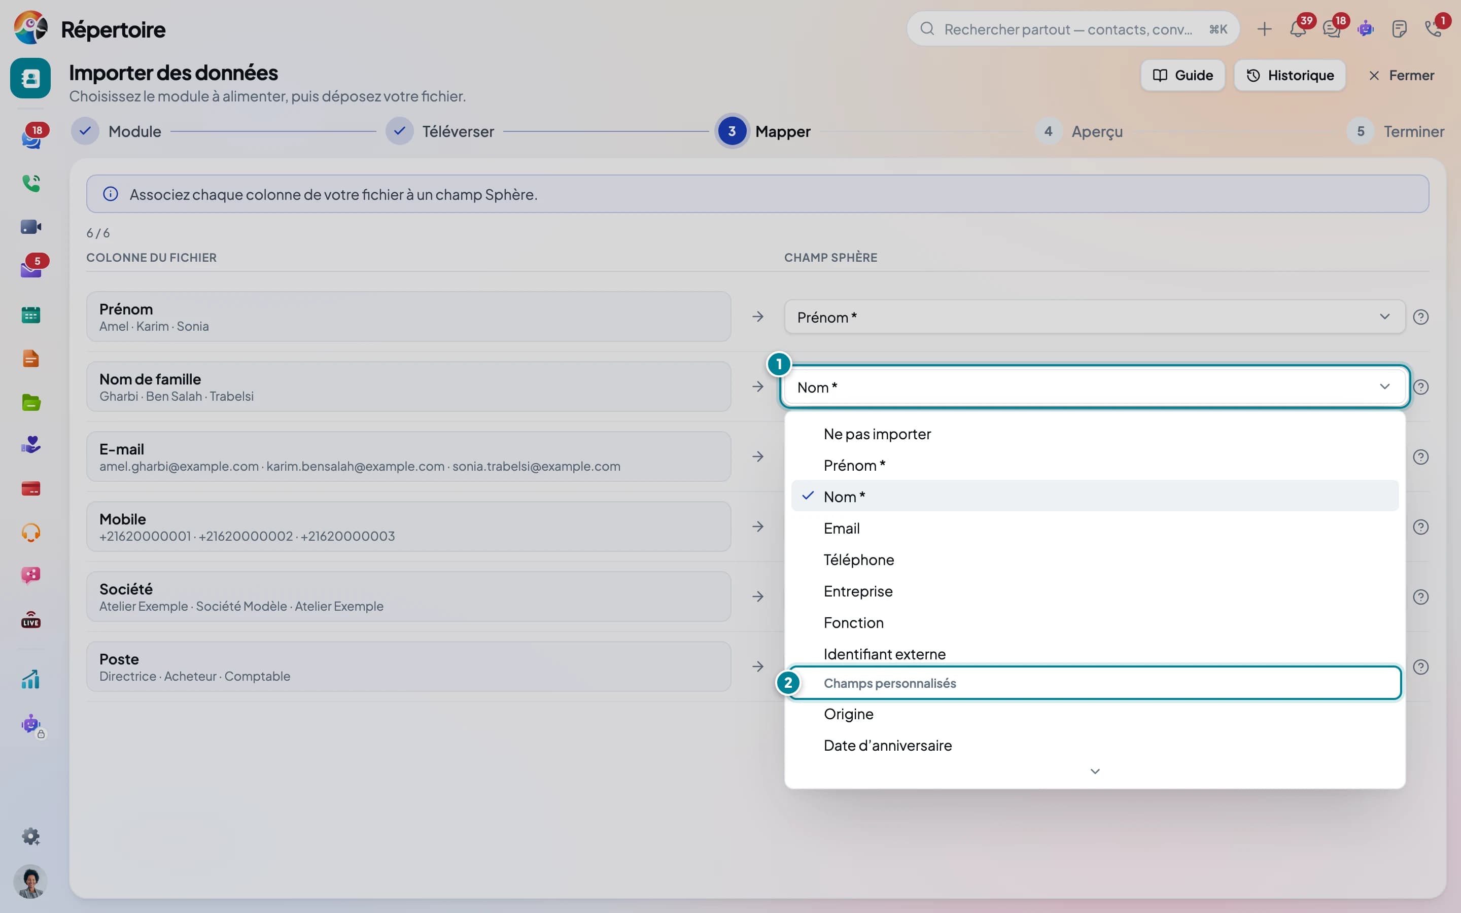This screenshot has width=1461, height=913.
Task: Open the Guide button
Action: point(1182,76)
